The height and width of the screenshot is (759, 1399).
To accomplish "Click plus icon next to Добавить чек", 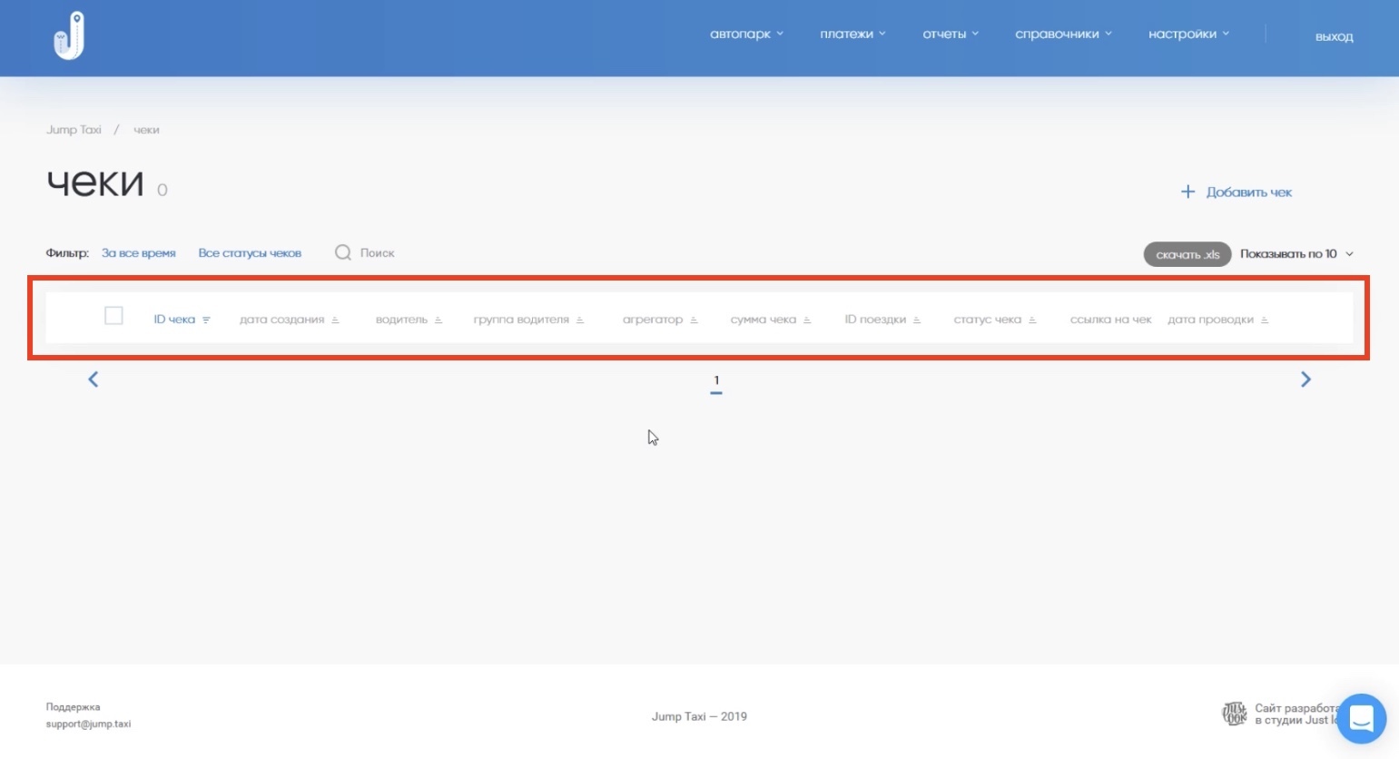I will coord(1187,192).
